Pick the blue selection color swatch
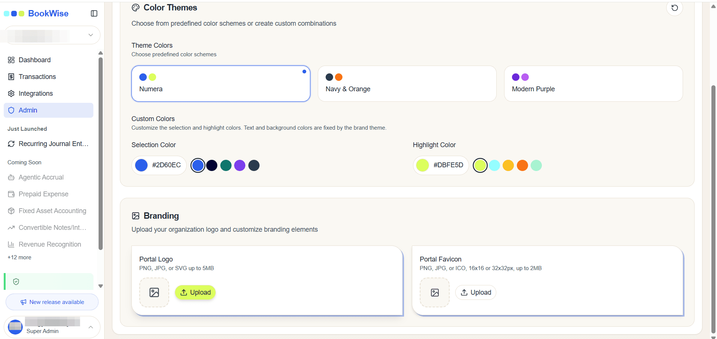 [x=198, y=165]
